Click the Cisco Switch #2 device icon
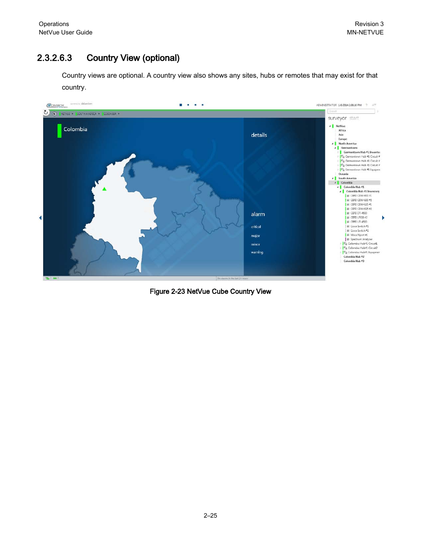Viewport: 421px width, 545px height. pos(348,231)
